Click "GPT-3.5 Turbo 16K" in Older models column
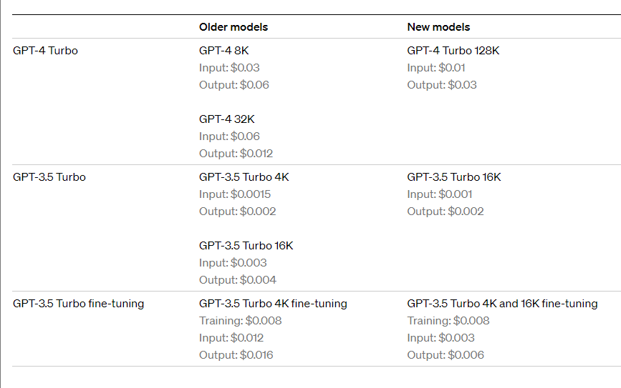 (246, 246)
